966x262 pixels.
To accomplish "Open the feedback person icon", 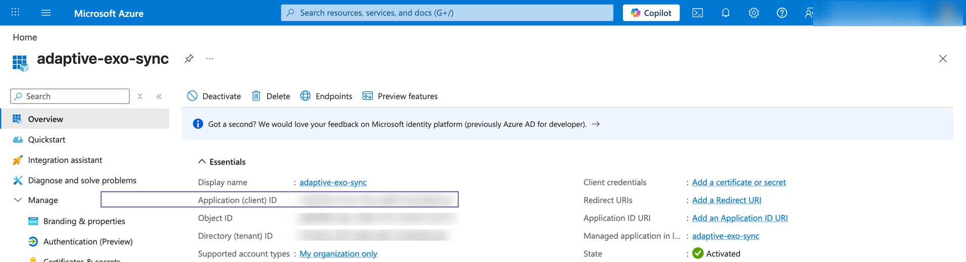I will 809,13.
